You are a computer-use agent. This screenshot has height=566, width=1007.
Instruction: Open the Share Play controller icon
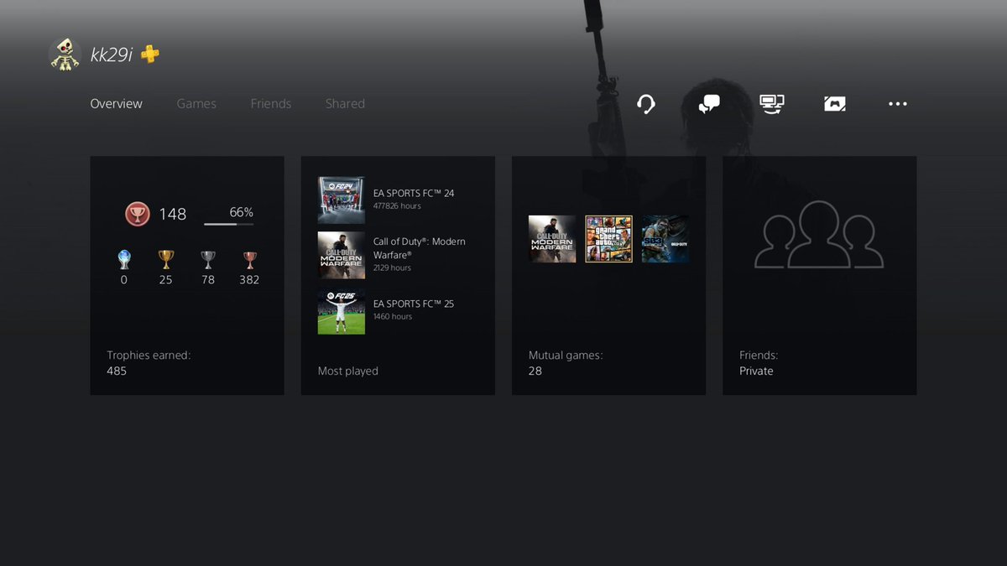835,104
